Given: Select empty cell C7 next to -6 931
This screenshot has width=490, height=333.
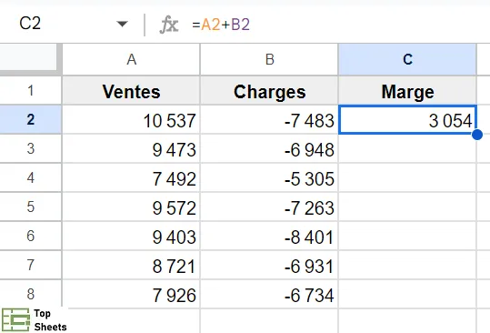Looking at the screenshot, I should click(407, 265).
